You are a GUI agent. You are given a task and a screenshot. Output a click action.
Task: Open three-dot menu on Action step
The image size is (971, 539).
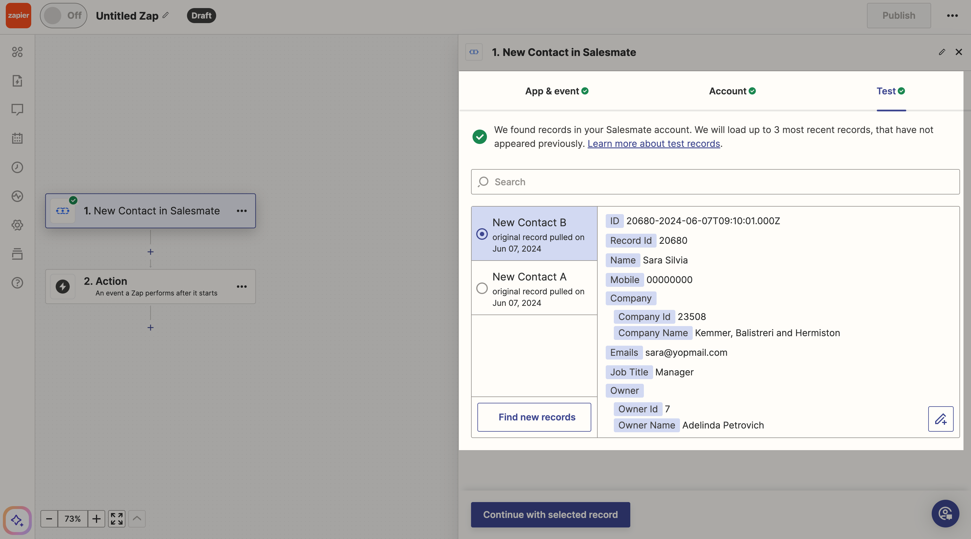tap(242, 287)
